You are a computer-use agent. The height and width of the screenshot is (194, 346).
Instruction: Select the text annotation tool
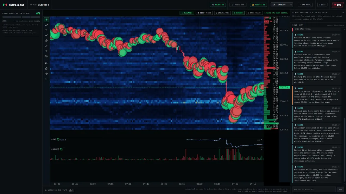click(x=46, y=51)
